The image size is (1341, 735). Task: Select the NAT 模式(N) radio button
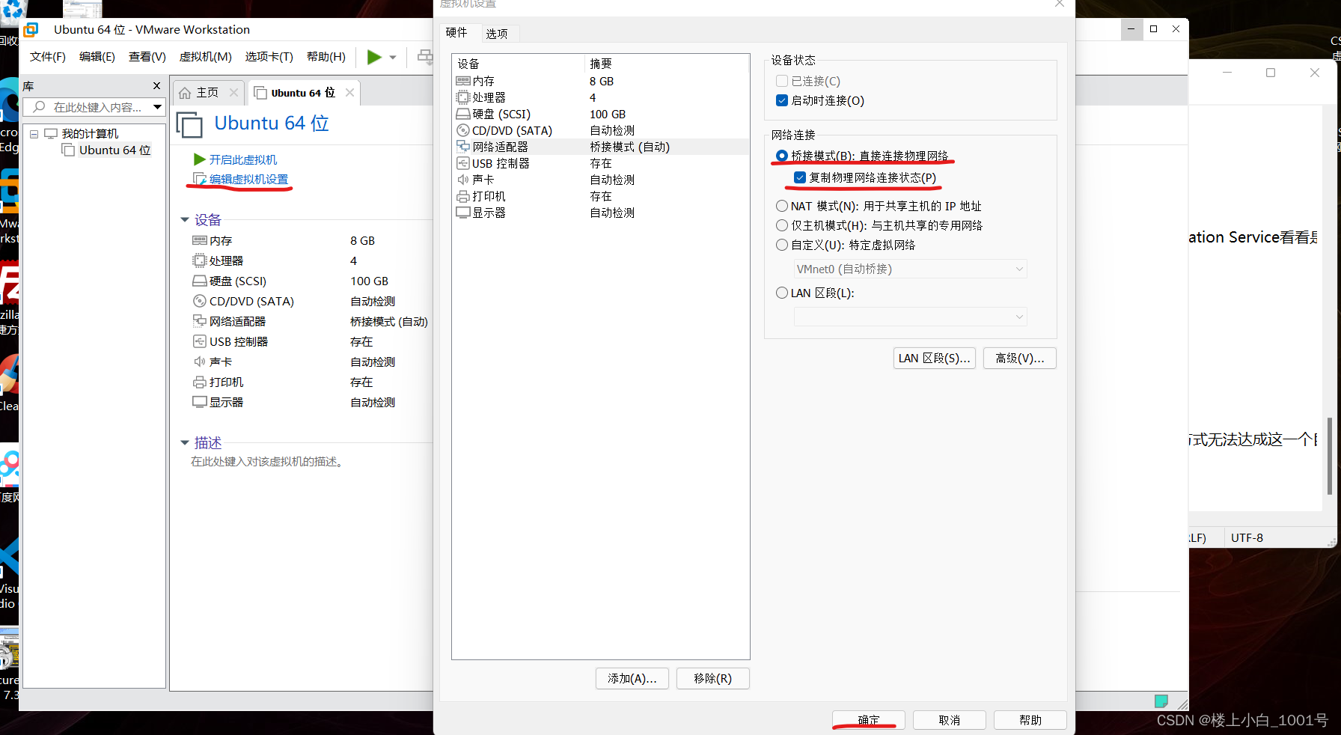(x=782, y=206)
